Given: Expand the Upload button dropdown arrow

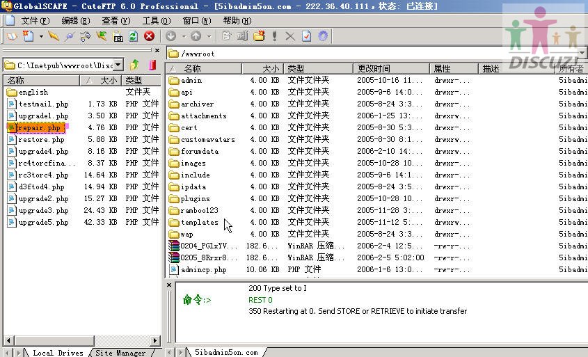Looking at the screenshot, I should point(209,36).
